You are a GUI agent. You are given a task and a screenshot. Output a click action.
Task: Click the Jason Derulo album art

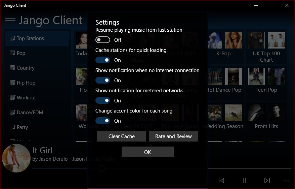tap(16, 158)
